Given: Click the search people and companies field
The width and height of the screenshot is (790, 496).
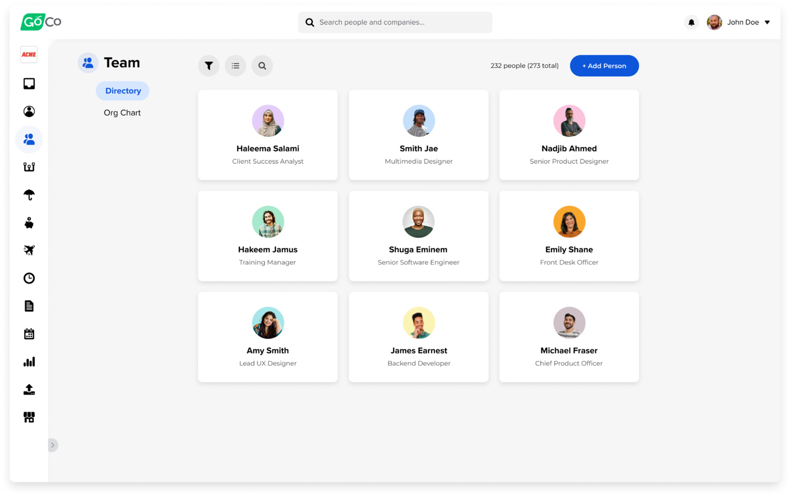Looking at the screenshot, I should (395, 22).
